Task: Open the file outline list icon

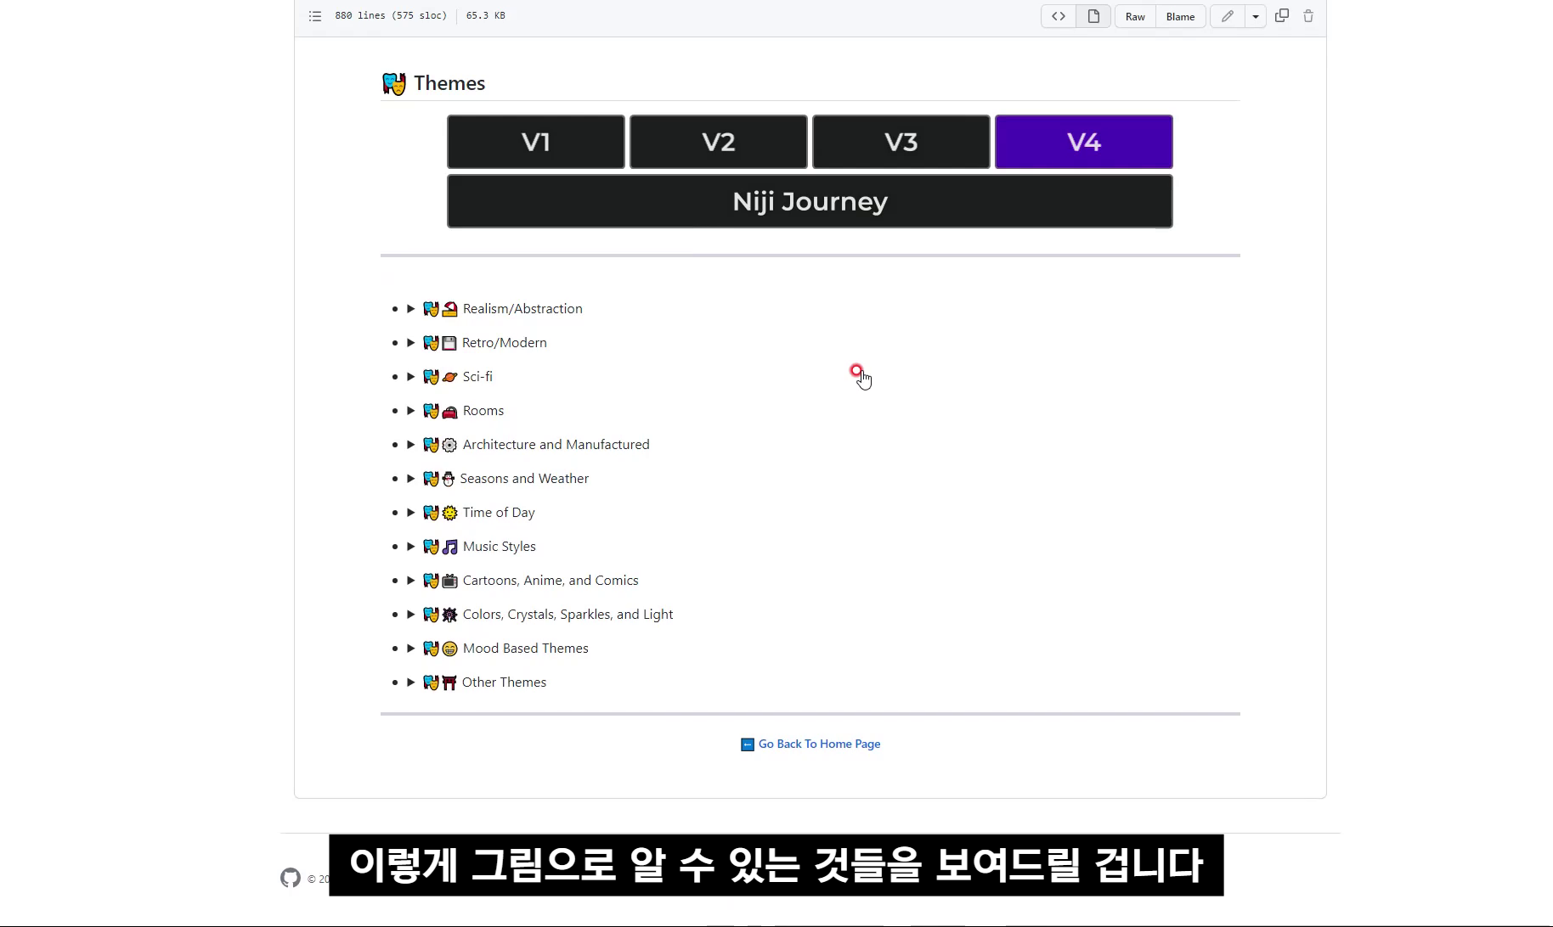Action: [x=315, y=16]
